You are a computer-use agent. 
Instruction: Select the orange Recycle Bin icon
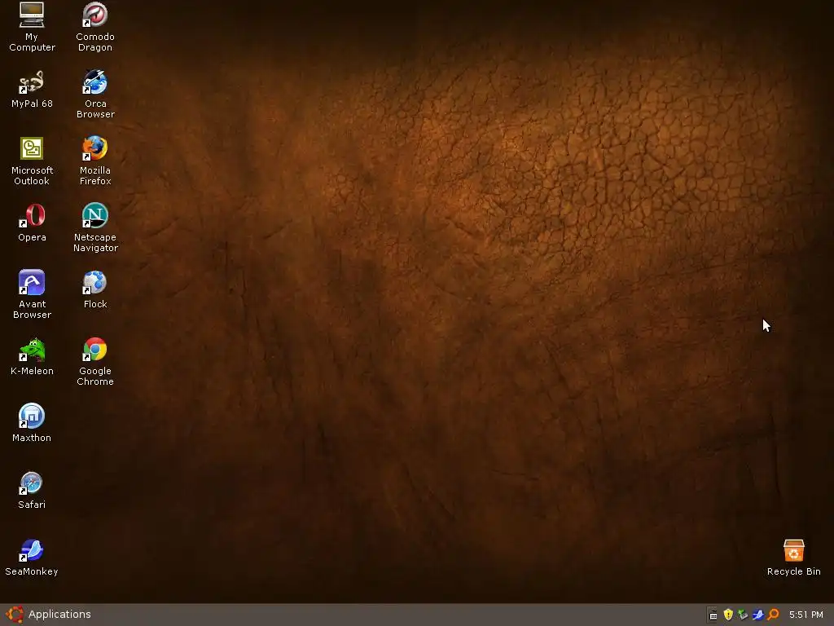coord(793,550)
